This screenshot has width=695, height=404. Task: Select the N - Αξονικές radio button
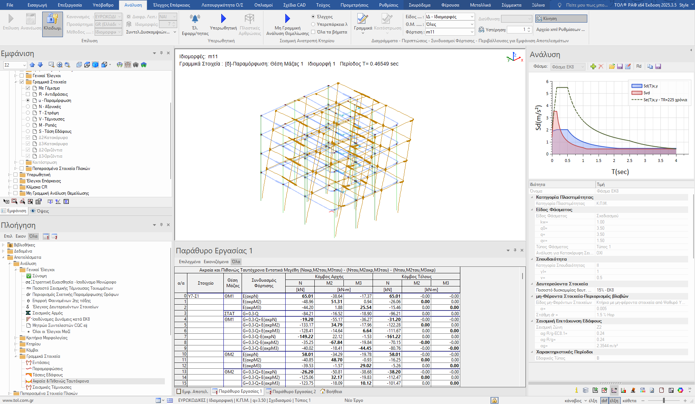tap(28, 107)
